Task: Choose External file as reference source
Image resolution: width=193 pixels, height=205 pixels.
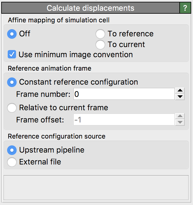Action: point(12,162)
